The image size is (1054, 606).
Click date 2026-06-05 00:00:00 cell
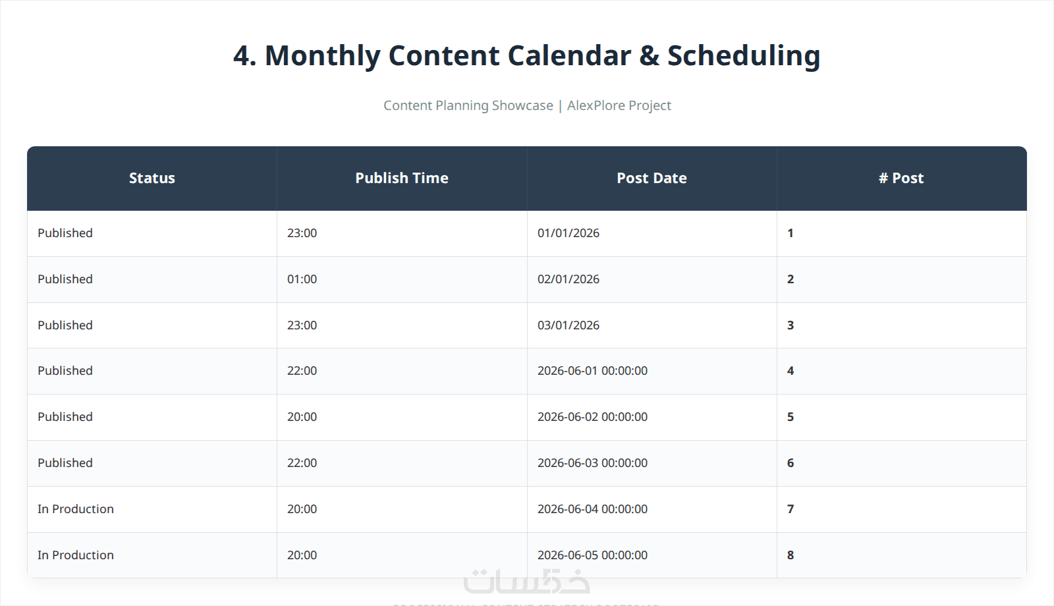[x=652, y=555]
